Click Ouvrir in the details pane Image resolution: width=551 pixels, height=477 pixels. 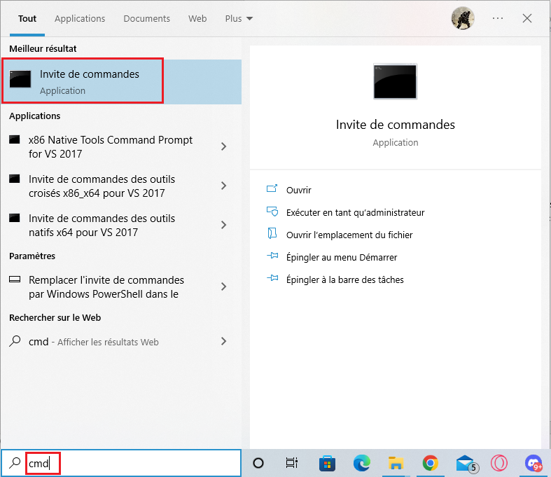pyautogui.click(x=299, y=190)
